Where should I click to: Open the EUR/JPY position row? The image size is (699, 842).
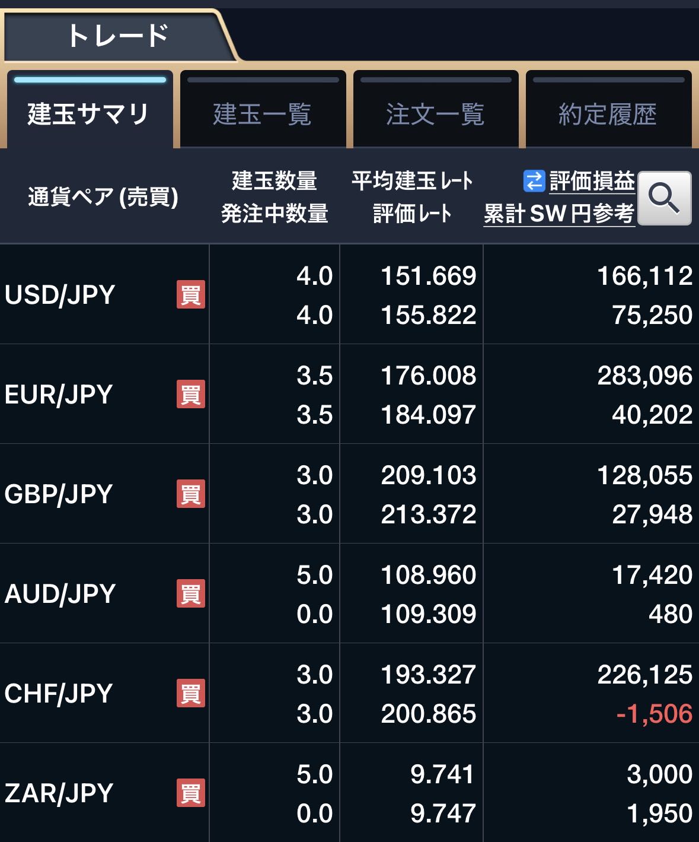coord(59,394)
